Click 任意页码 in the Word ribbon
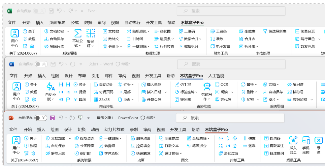Screen dimensions: 325x167 point(151,100)
